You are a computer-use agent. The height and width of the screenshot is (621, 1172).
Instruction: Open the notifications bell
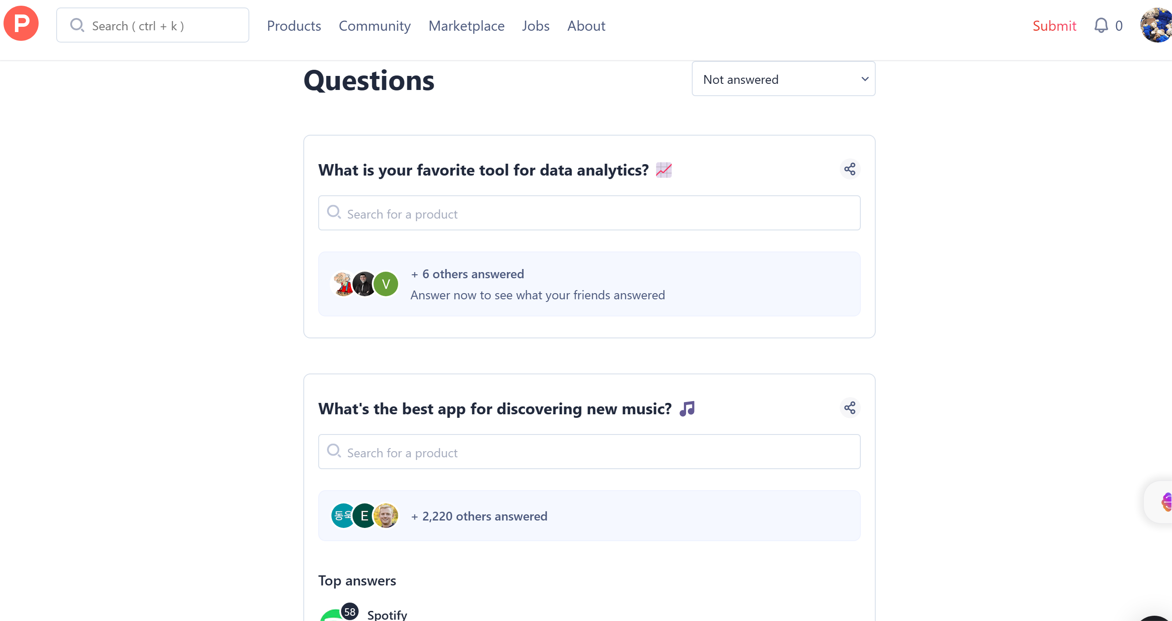pyautogui.click(x=1100, y=25)
